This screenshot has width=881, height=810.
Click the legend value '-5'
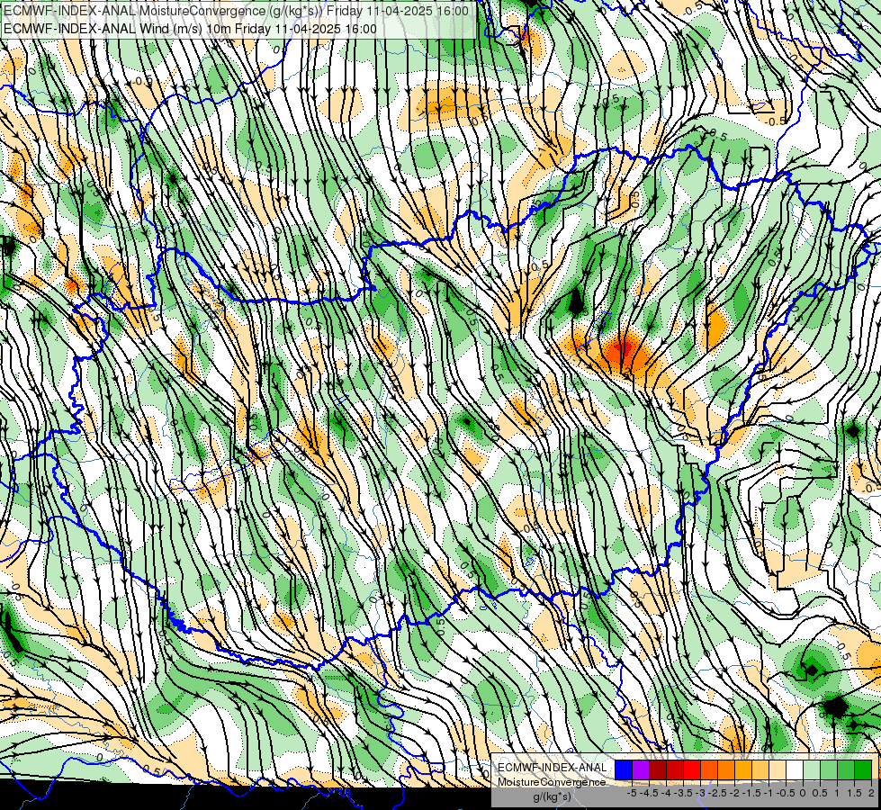click(x=632, y=793)
